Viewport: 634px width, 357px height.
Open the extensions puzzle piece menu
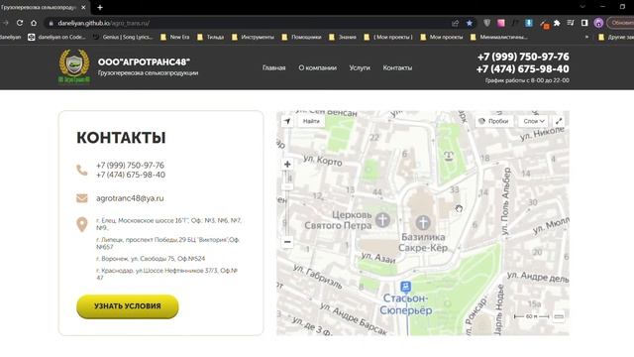point(557,23)
